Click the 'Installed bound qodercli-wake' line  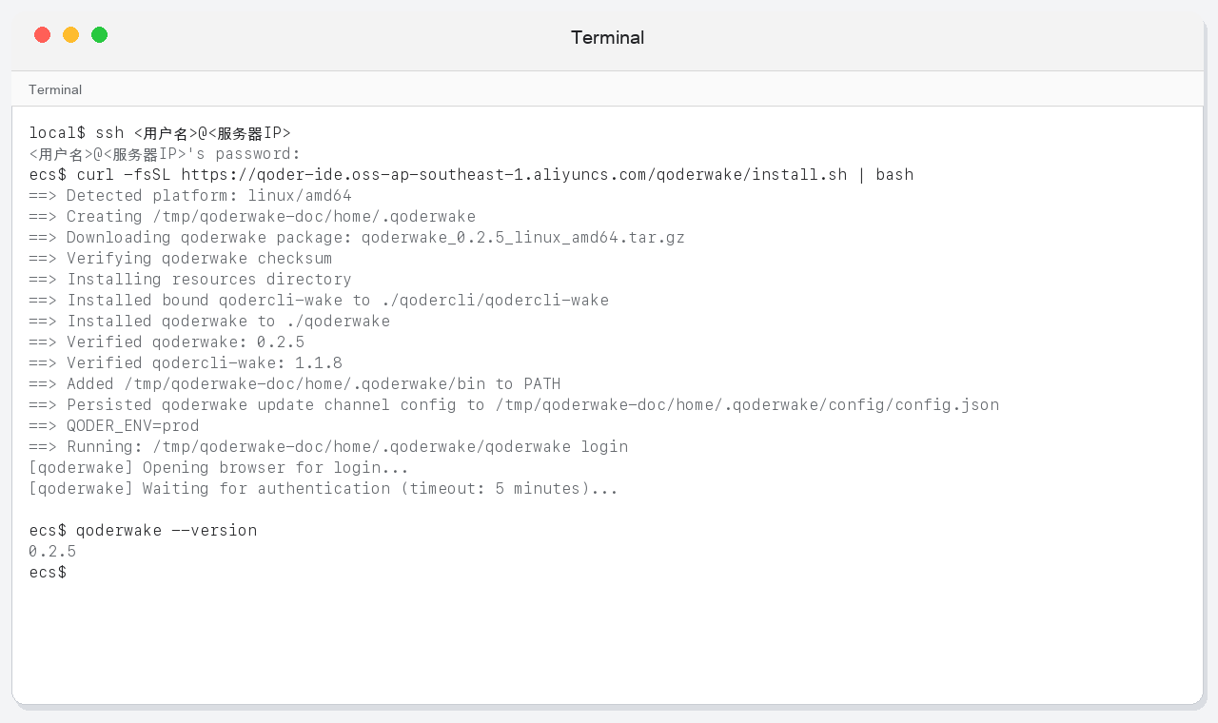click(x=319, y=301)
